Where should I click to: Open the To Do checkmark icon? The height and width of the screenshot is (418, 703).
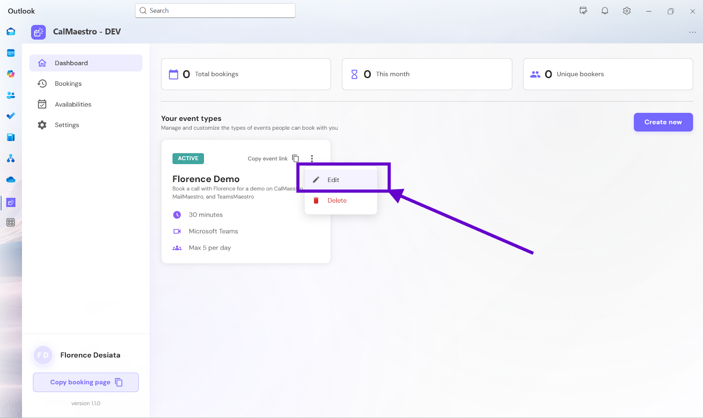11,116
